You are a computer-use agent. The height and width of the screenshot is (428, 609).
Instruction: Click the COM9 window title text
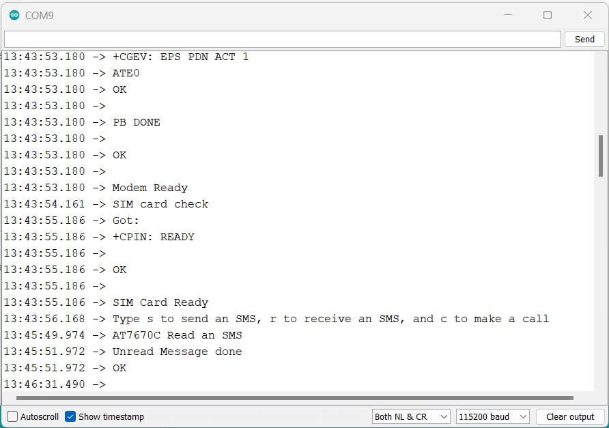[x=39, y=16]
